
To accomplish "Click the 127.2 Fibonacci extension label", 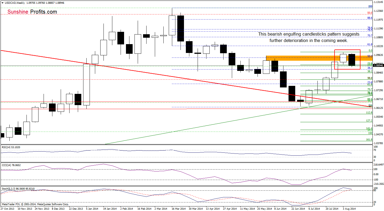I will coord(369,121).
